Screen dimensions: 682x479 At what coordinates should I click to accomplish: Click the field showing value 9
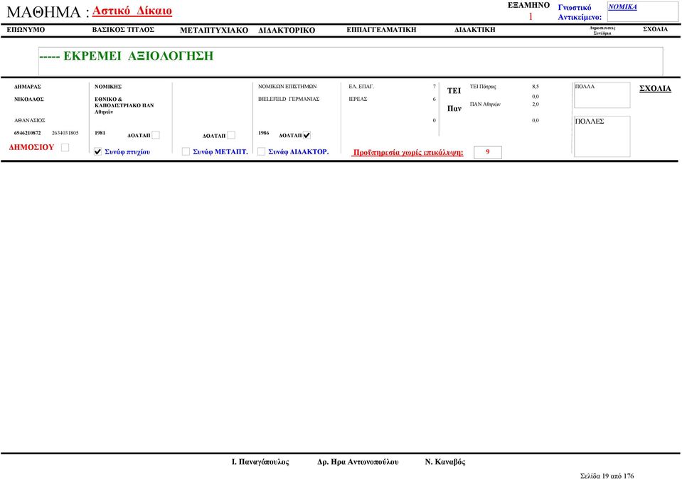point(488,152)
